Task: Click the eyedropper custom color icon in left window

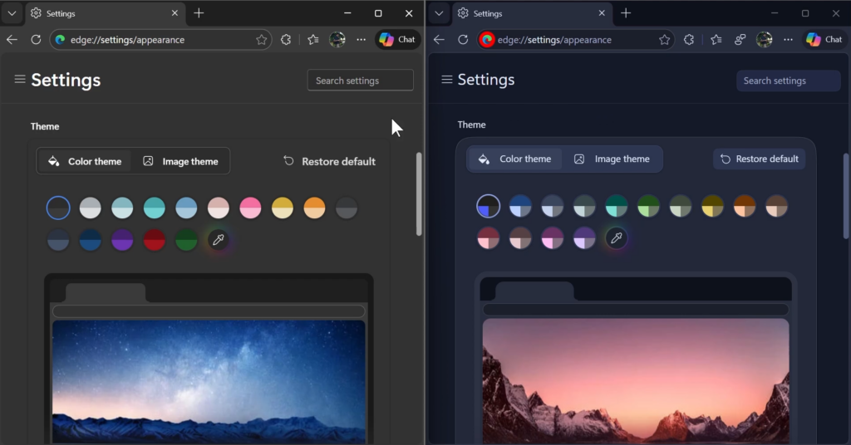Action: click(x=219, y=239)
